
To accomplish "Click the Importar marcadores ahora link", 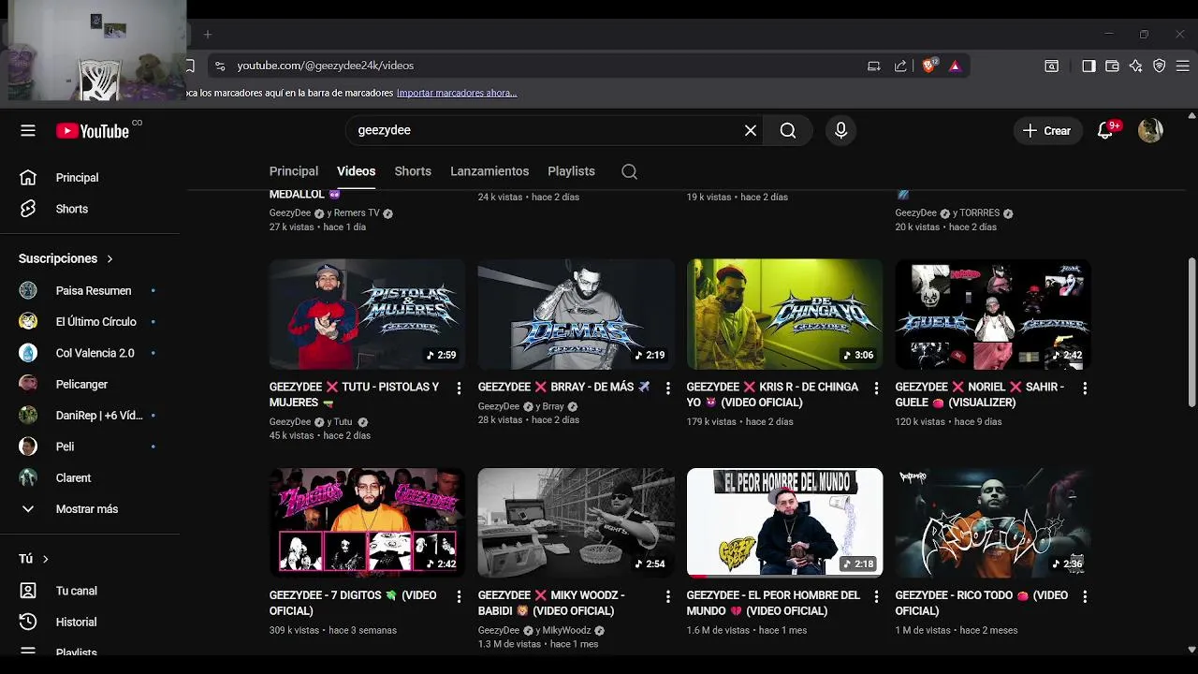I will (x=457, y=93).
